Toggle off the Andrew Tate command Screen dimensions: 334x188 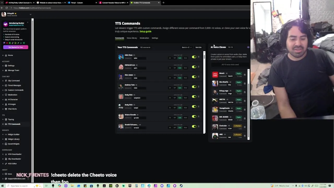click(194, 87)
